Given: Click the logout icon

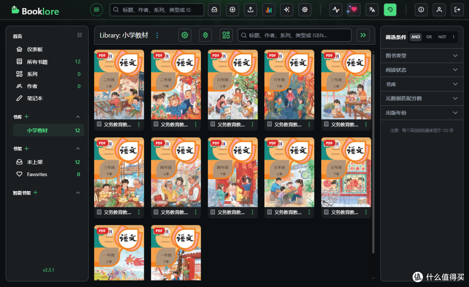Looking at the screenshot, I should (x=457, y=10).
